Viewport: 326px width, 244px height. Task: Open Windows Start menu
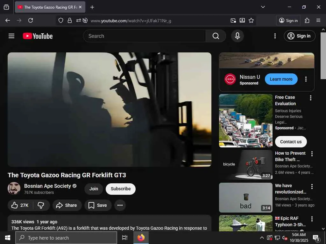[x=8, y=238]
